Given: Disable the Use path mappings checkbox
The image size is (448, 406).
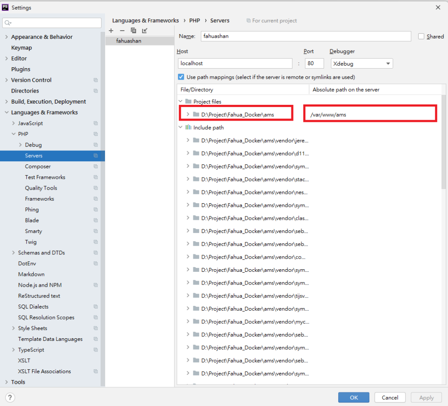Looking at the screenshot, I should click(x=181, y=77).
